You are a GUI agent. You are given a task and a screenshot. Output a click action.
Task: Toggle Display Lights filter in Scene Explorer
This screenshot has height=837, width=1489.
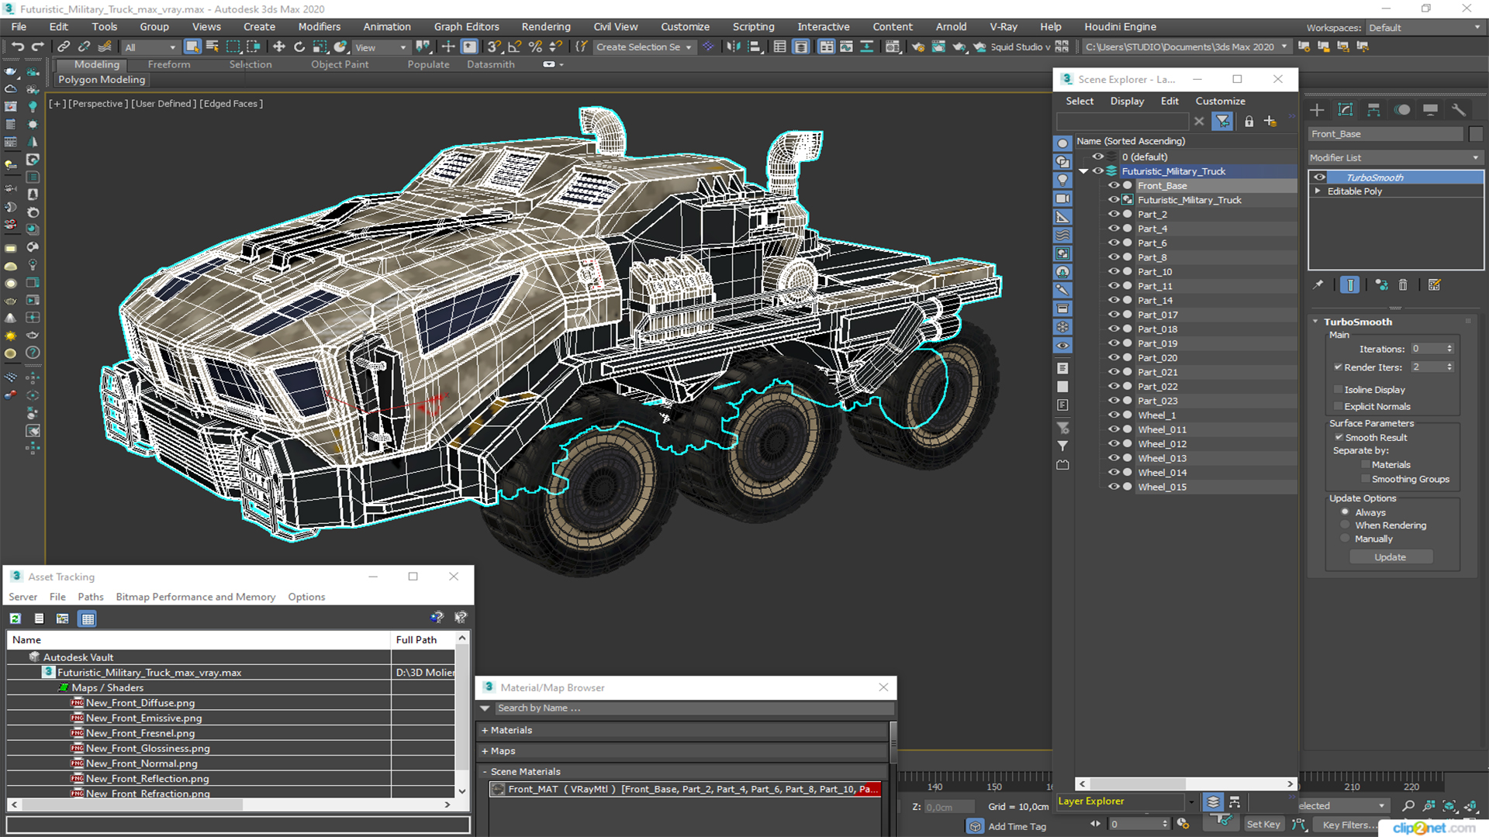tap(1062, 180)
